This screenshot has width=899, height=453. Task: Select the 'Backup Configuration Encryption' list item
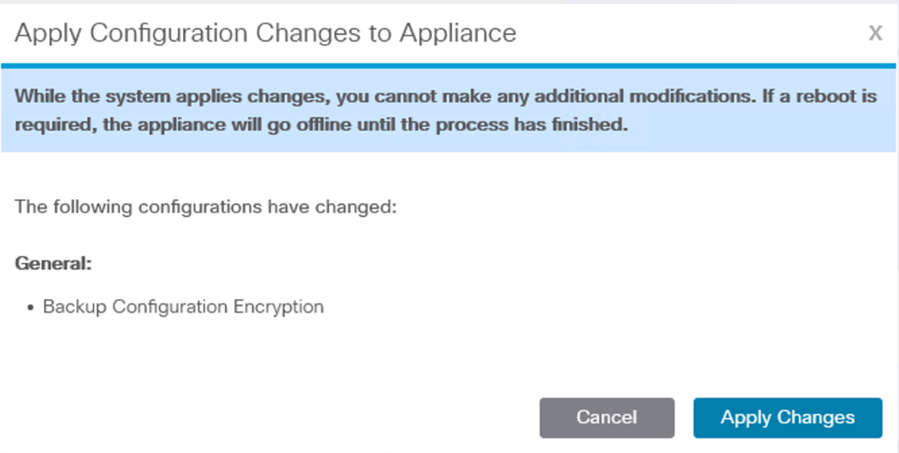(184, 307)
